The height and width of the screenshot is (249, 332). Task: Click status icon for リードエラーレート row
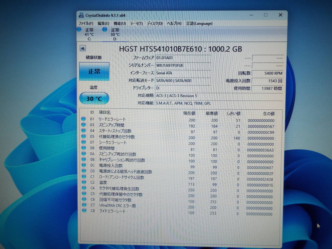(x=83, y=119)
